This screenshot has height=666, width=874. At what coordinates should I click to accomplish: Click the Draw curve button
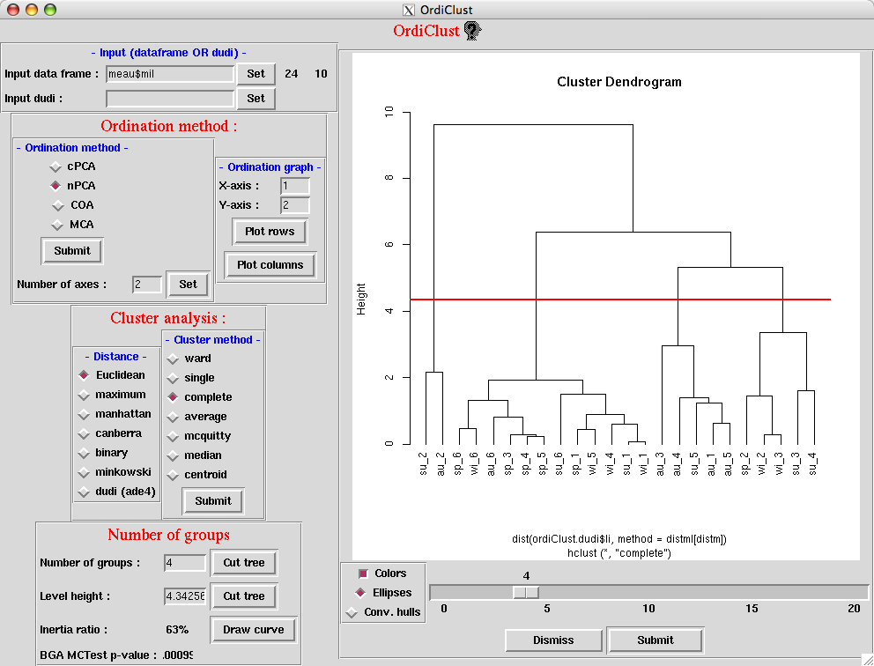coord(253,630)
